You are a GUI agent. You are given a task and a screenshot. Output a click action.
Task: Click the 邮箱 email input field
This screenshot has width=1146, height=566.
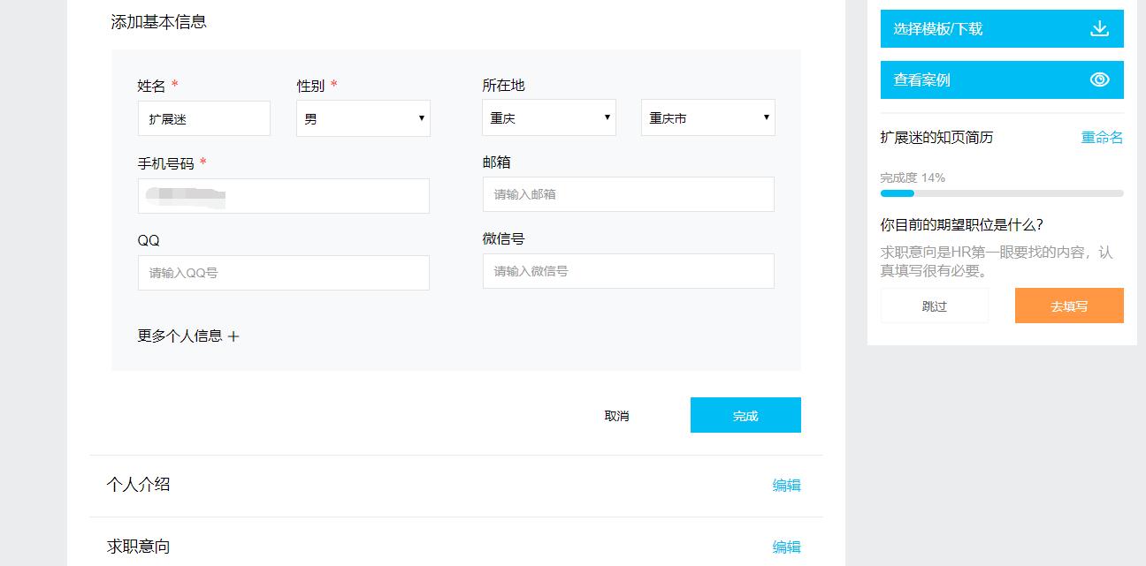click(x=628, y=194)
